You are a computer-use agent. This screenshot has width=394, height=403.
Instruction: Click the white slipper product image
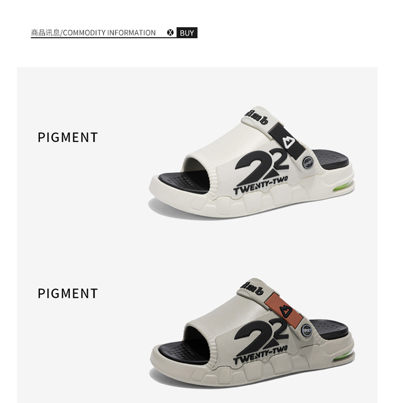click(x=252, y=162)
